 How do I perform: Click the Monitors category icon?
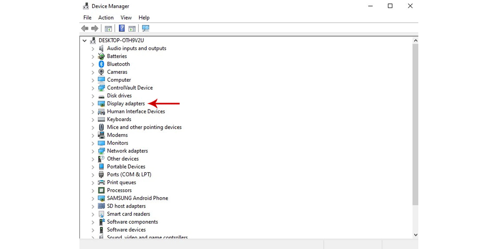point(101,143)
